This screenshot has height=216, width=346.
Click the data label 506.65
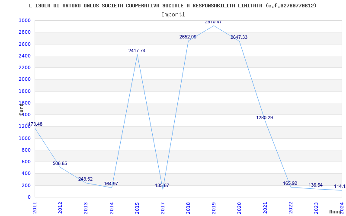(60, 164)
